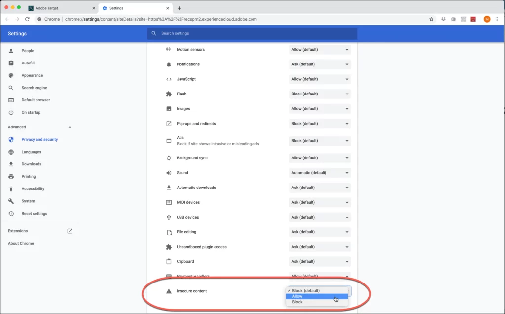This screenshot has width=505, height=314.
Task: Click the bookmark star icon in address bar
Action: tap(431, 19)
